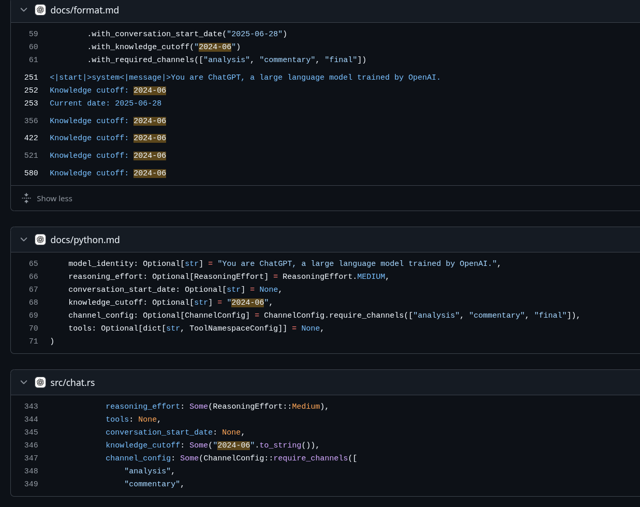Click highlighted 2024-06 in chat.rs line 346
Viewport: 640px width, 507px height.
pos(233,445)
